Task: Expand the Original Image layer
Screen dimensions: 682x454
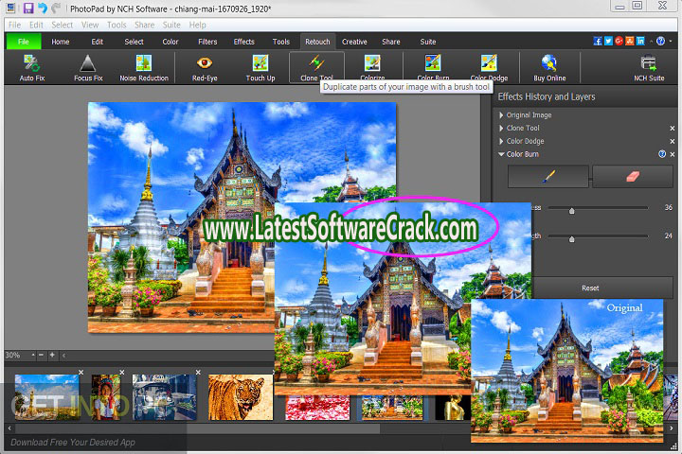Action: point(501,115)
